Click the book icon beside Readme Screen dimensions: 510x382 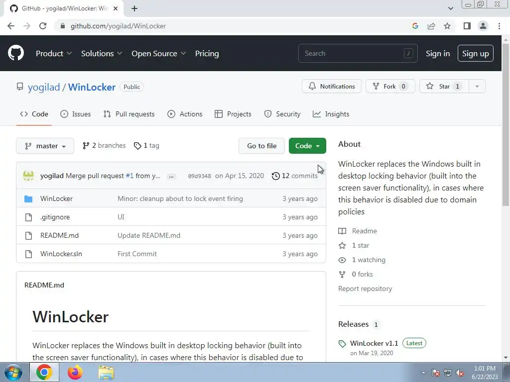pos(342,231)
